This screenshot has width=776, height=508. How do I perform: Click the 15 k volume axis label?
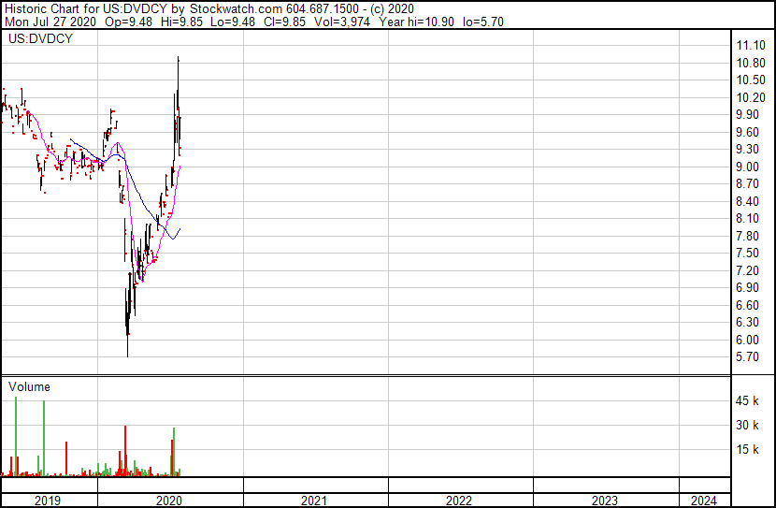[x=747, y=450]
